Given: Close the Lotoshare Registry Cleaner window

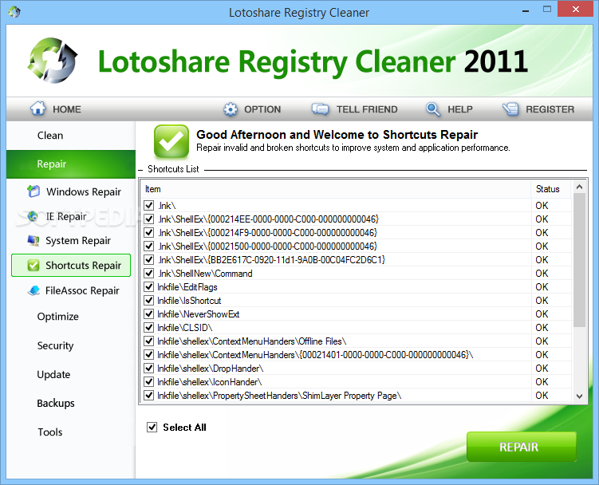Looking at the screenshot, I should pyautogui.click(x=575, y=9).
